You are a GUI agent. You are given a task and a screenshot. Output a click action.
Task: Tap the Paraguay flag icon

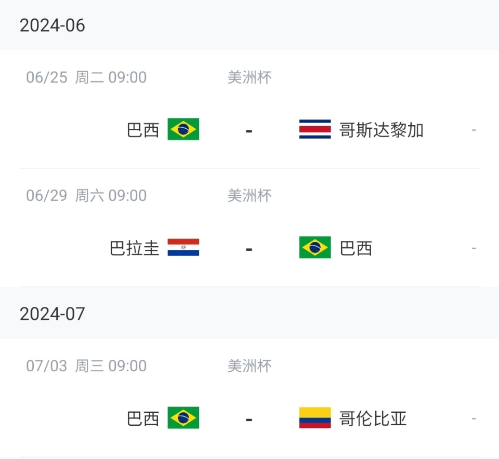(x=183, y=248)
